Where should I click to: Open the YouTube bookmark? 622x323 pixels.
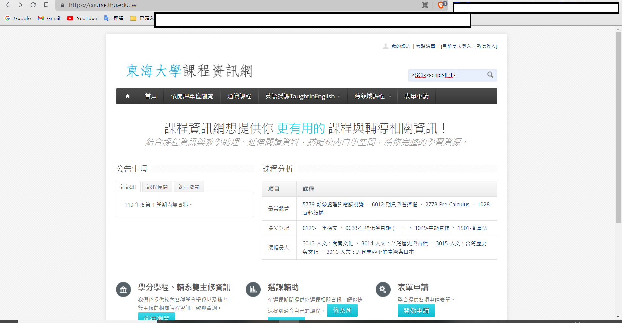coord(82,18)
